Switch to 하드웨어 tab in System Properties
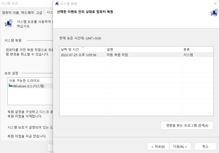Viewport: 219px width, 153px height. click(27, 13)
